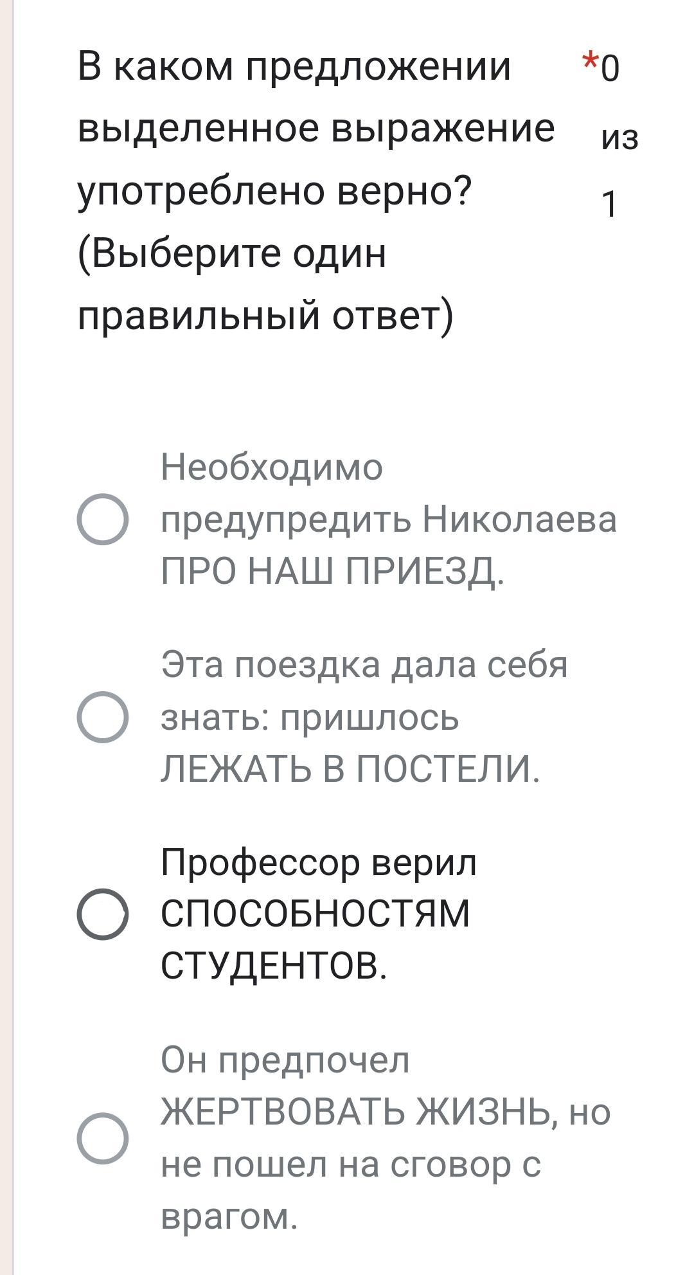Viewport: 694px width, 1275px height.
Task: Click the red required asterisk
Action: coord(589,64)
